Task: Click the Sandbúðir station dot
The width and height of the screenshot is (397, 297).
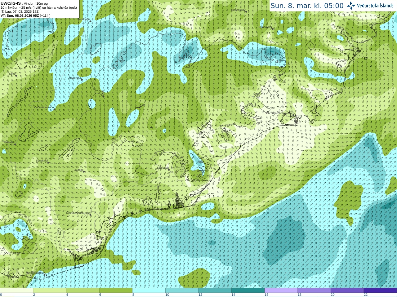Action: pos(90,21)
